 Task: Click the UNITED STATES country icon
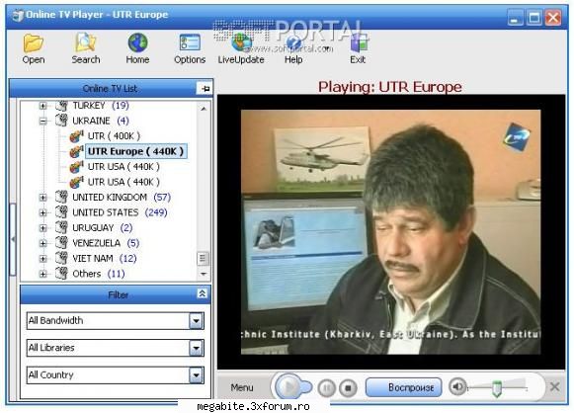(x=61, y=212)
